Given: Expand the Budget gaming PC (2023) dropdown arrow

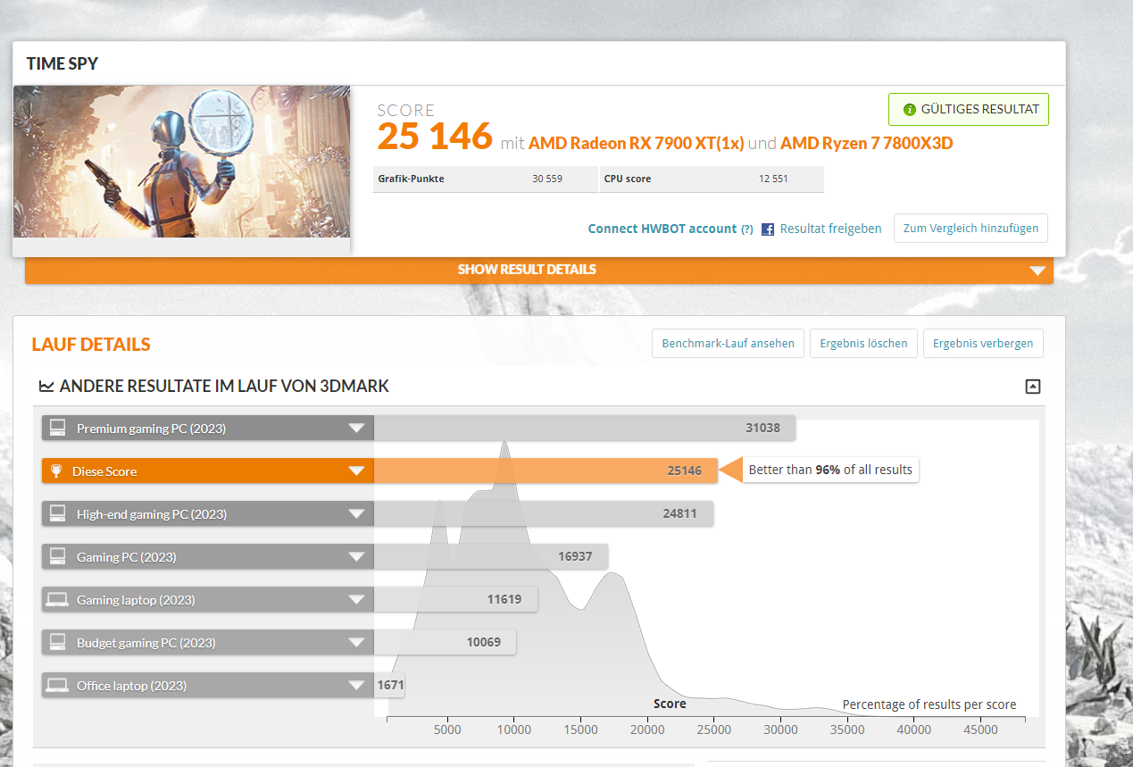Looking at the screenshot, I should pos(357,643).
